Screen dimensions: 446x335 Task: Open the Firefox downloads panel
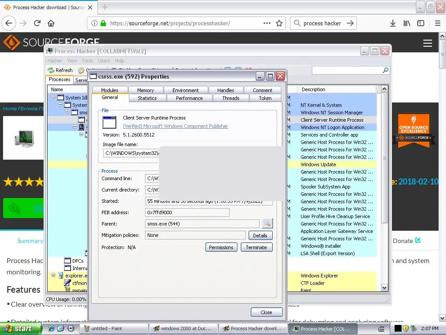[x=393, y=23]
